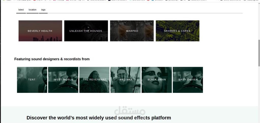Screen dimensions: 260x123
Task: Click the Tent movie tile
Action: (32, 80)
